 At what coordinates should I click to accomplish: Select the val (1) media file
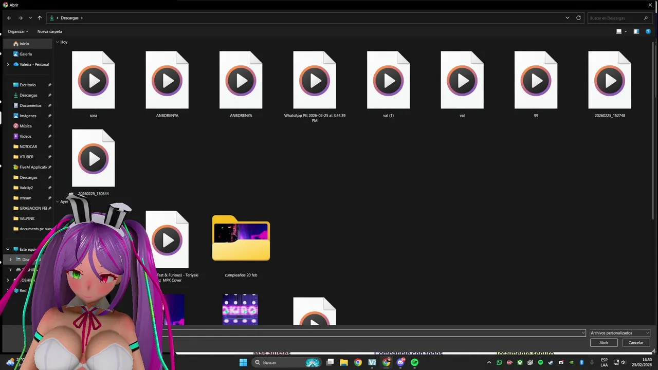(x=388, y=85)
